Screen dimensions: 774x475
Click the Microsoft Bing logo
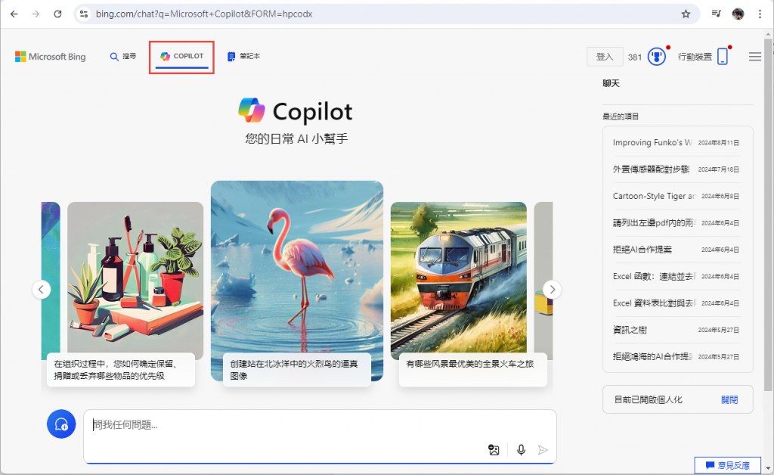[x=51, y=57]
